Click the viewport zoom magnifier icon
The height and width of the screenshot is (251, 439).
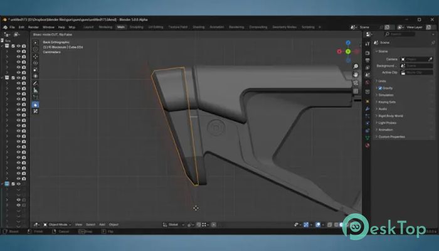point(356,67)
